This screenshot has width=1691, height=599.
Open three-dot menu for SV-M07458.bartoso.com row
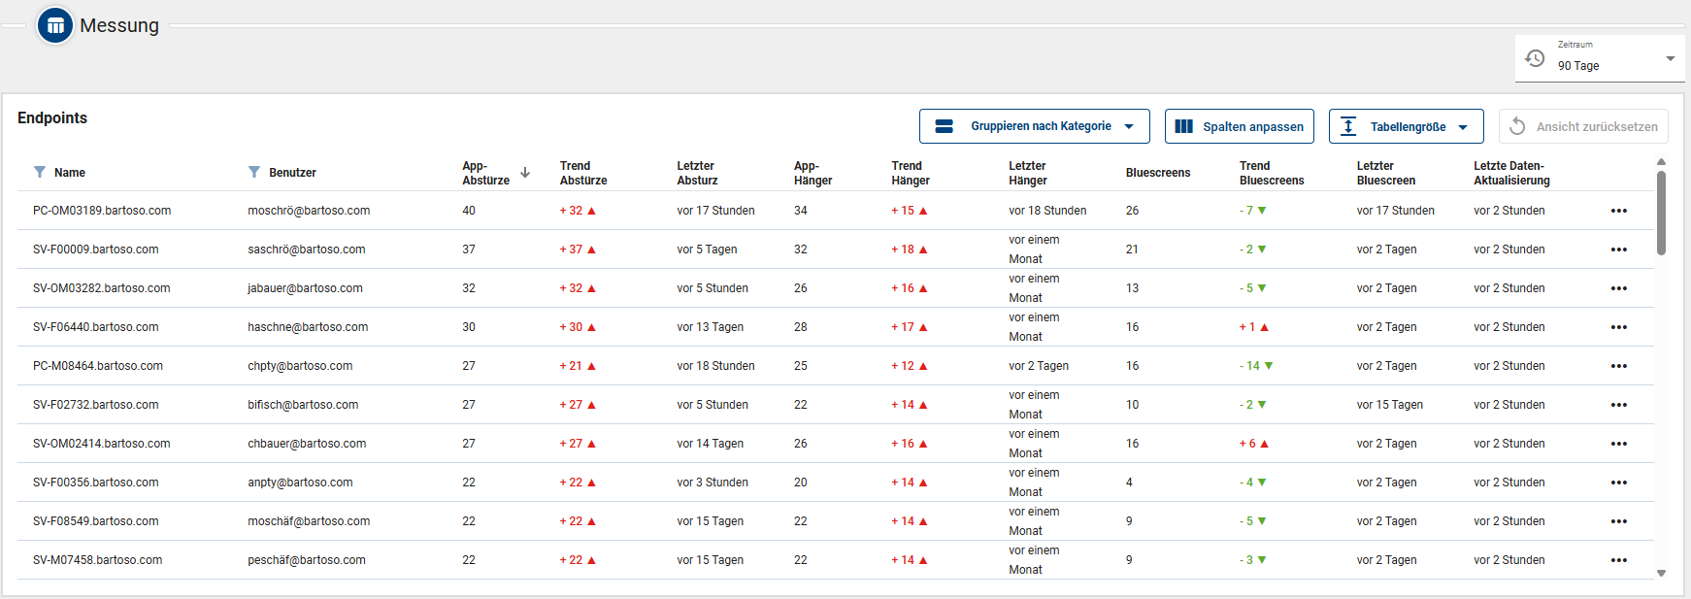click(x=1618, y=560)
